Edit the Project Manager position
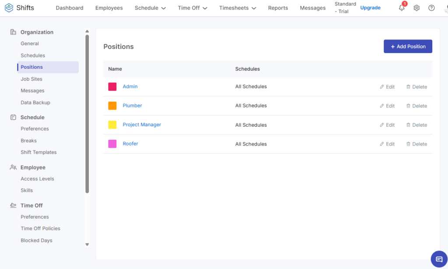This screenshot has width=448, height=269. [x=387, y=125]
